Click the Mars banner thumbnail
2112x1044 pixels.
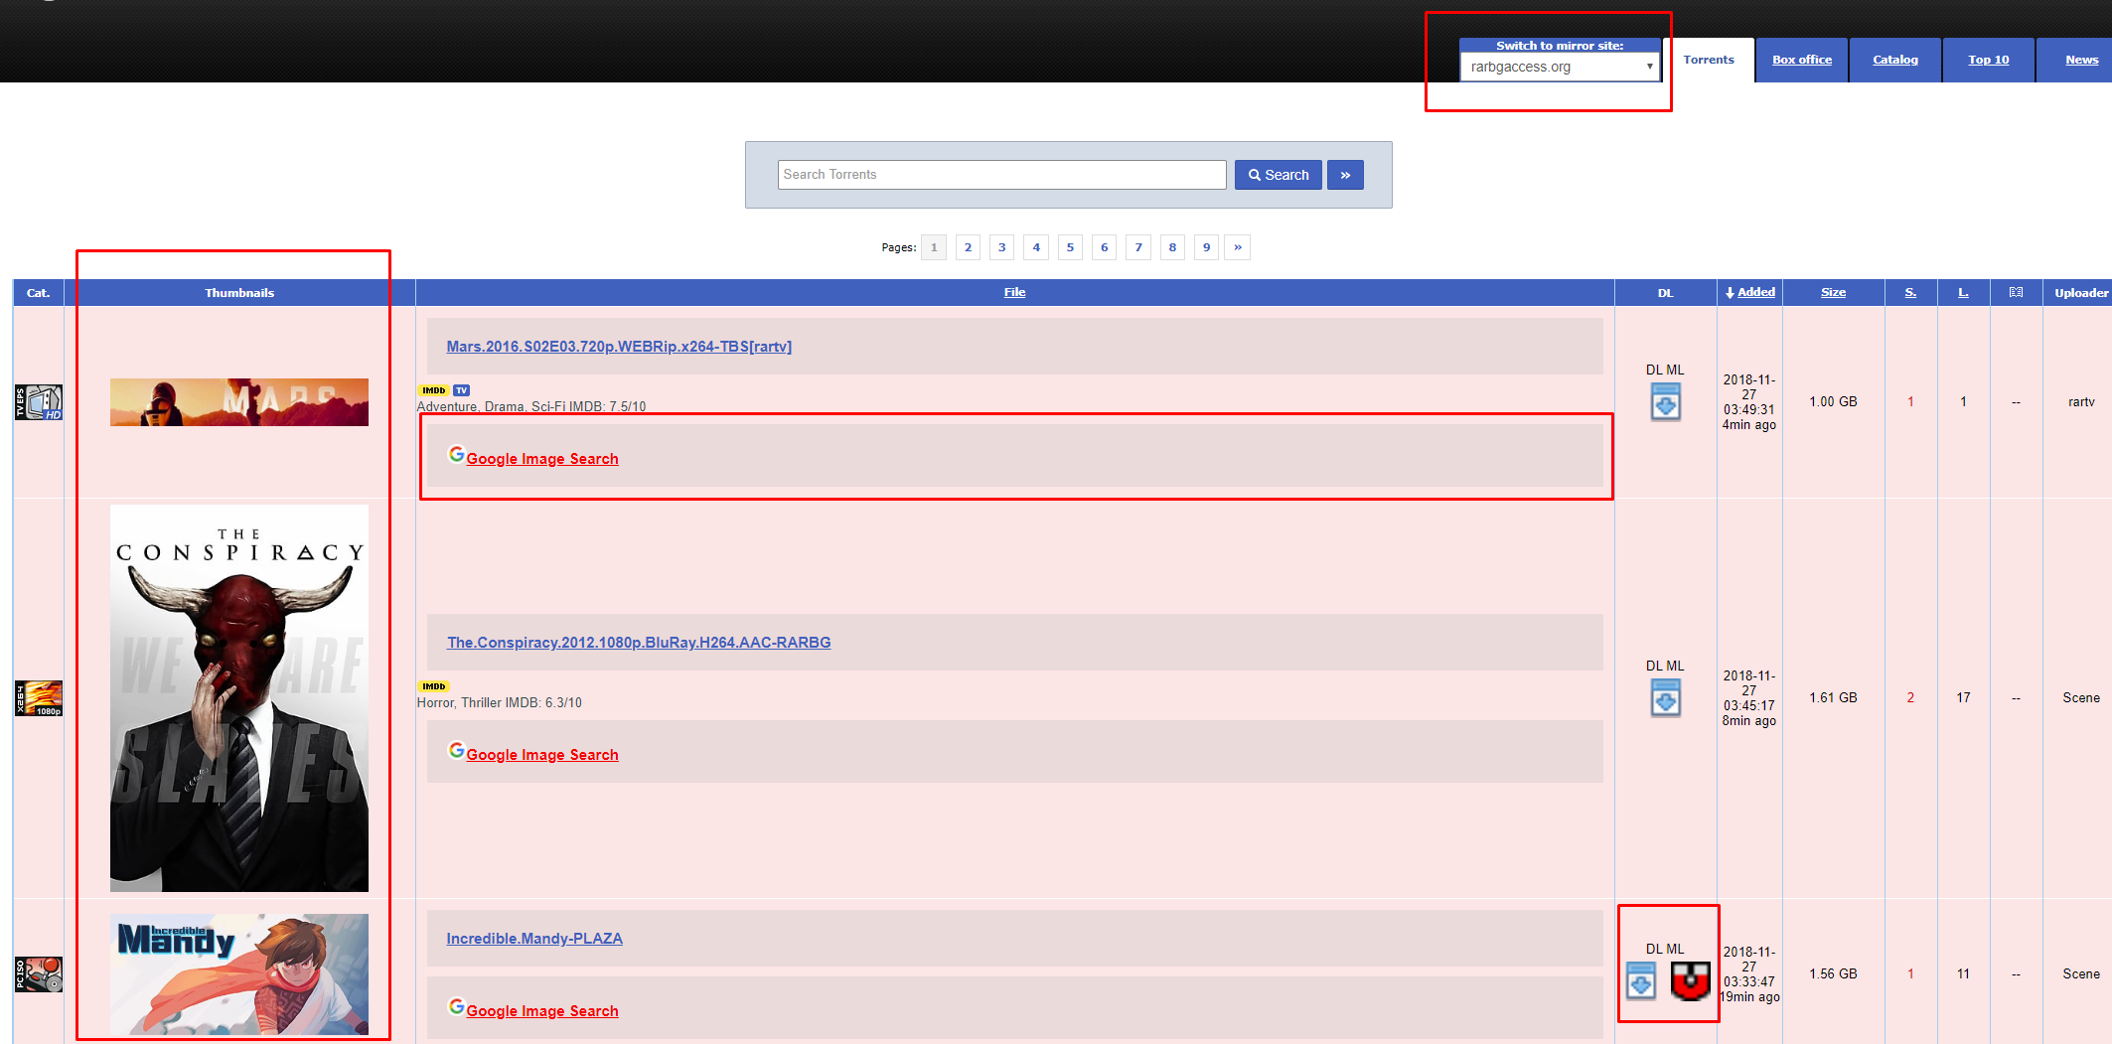point(239,402)
